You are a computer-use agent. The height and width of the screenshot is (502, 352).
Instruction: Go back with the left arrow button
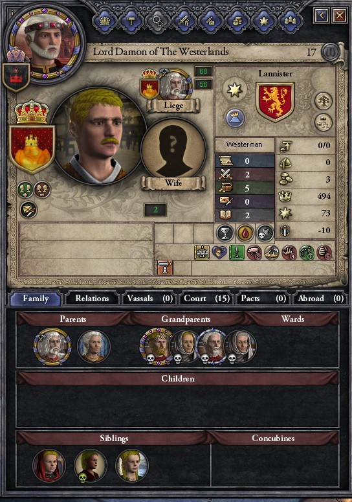(322, 15)
